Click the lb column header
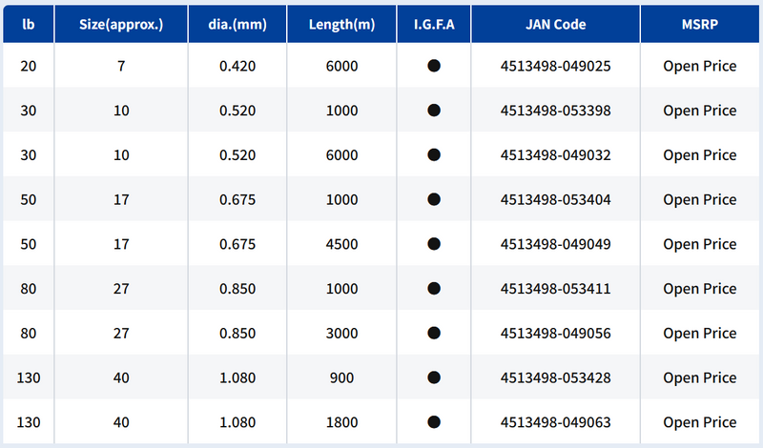The image size is (763, 448). tap(29, 24)
